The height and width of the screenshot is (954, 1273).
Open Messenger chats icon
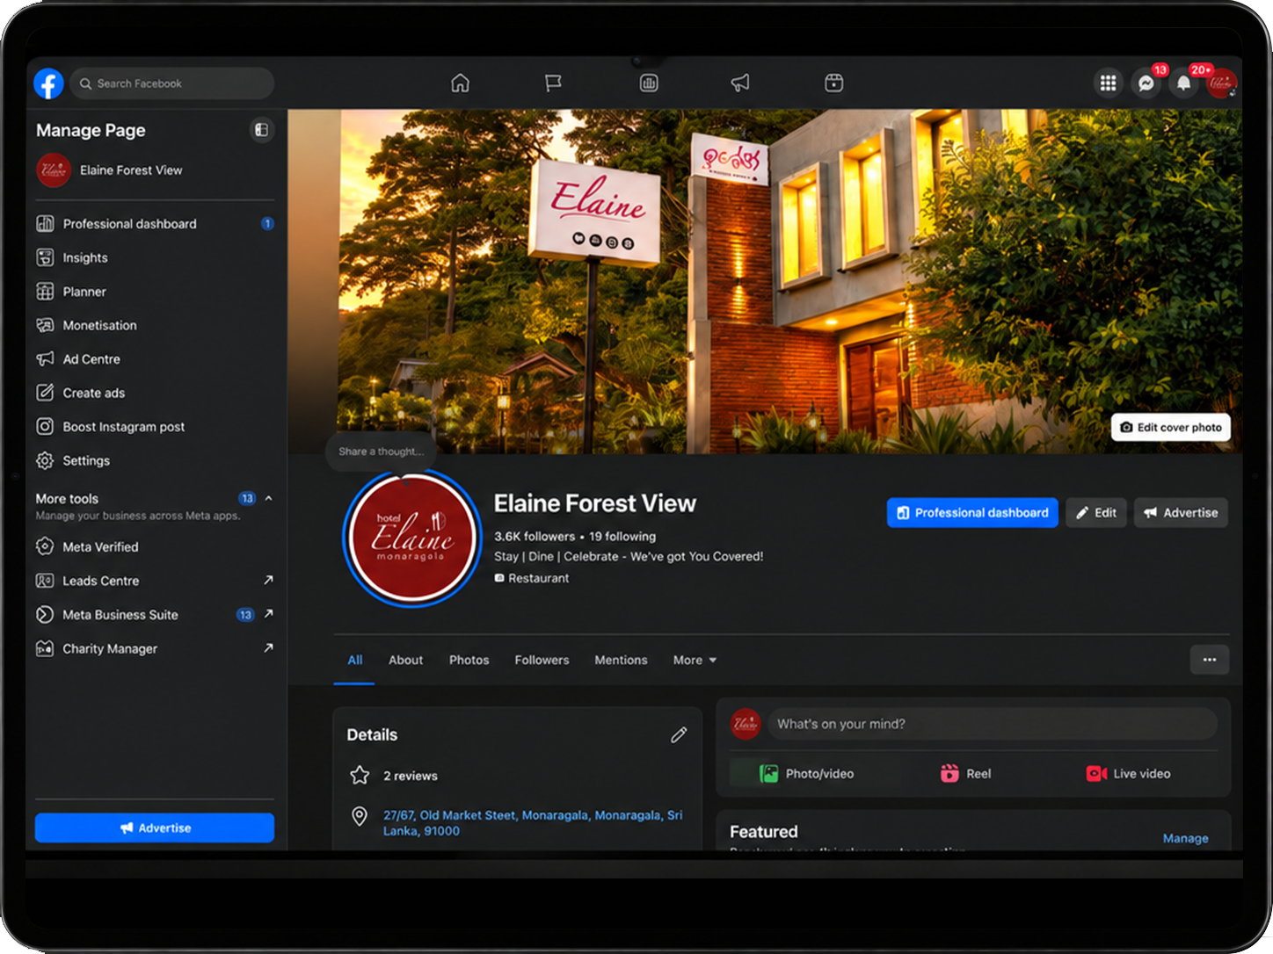[1146, 83]
